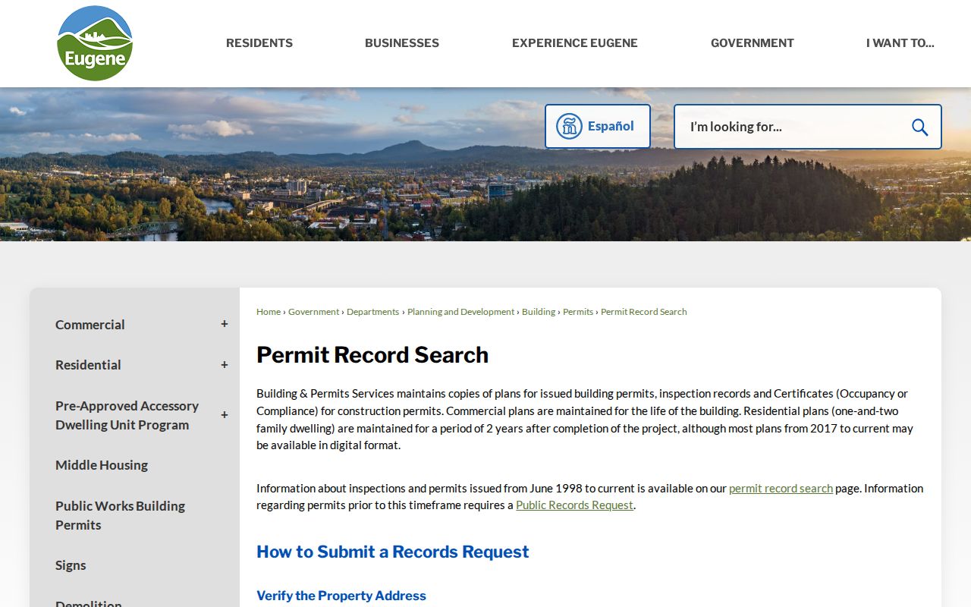
Task: Click the translate icon beside Español
Action: point(569,126)
